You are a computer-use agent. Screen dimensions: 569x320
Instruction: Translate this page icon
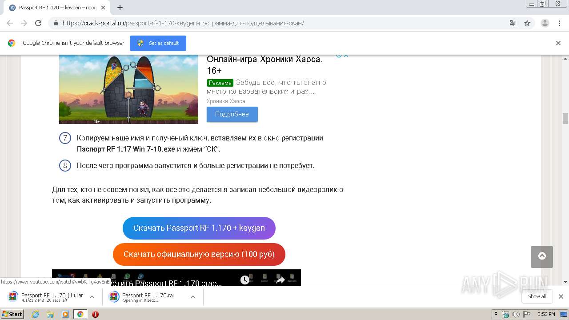[513, 23]
